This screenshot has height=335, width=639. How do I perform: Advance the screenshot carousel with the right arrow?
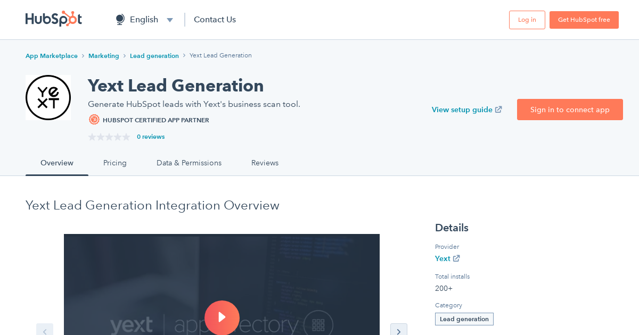tap(399, 331)
